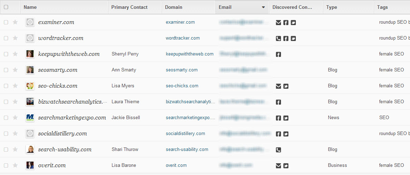Star the searchmarketingexpo.com row
410x175 pixels.
pos(15,118)
